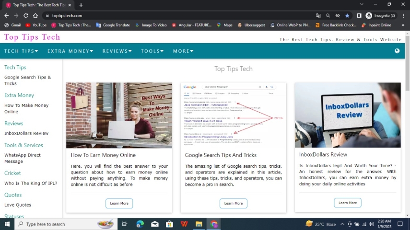
Task: Open the More menu in the navbar
Action: [x=183, y=51]
